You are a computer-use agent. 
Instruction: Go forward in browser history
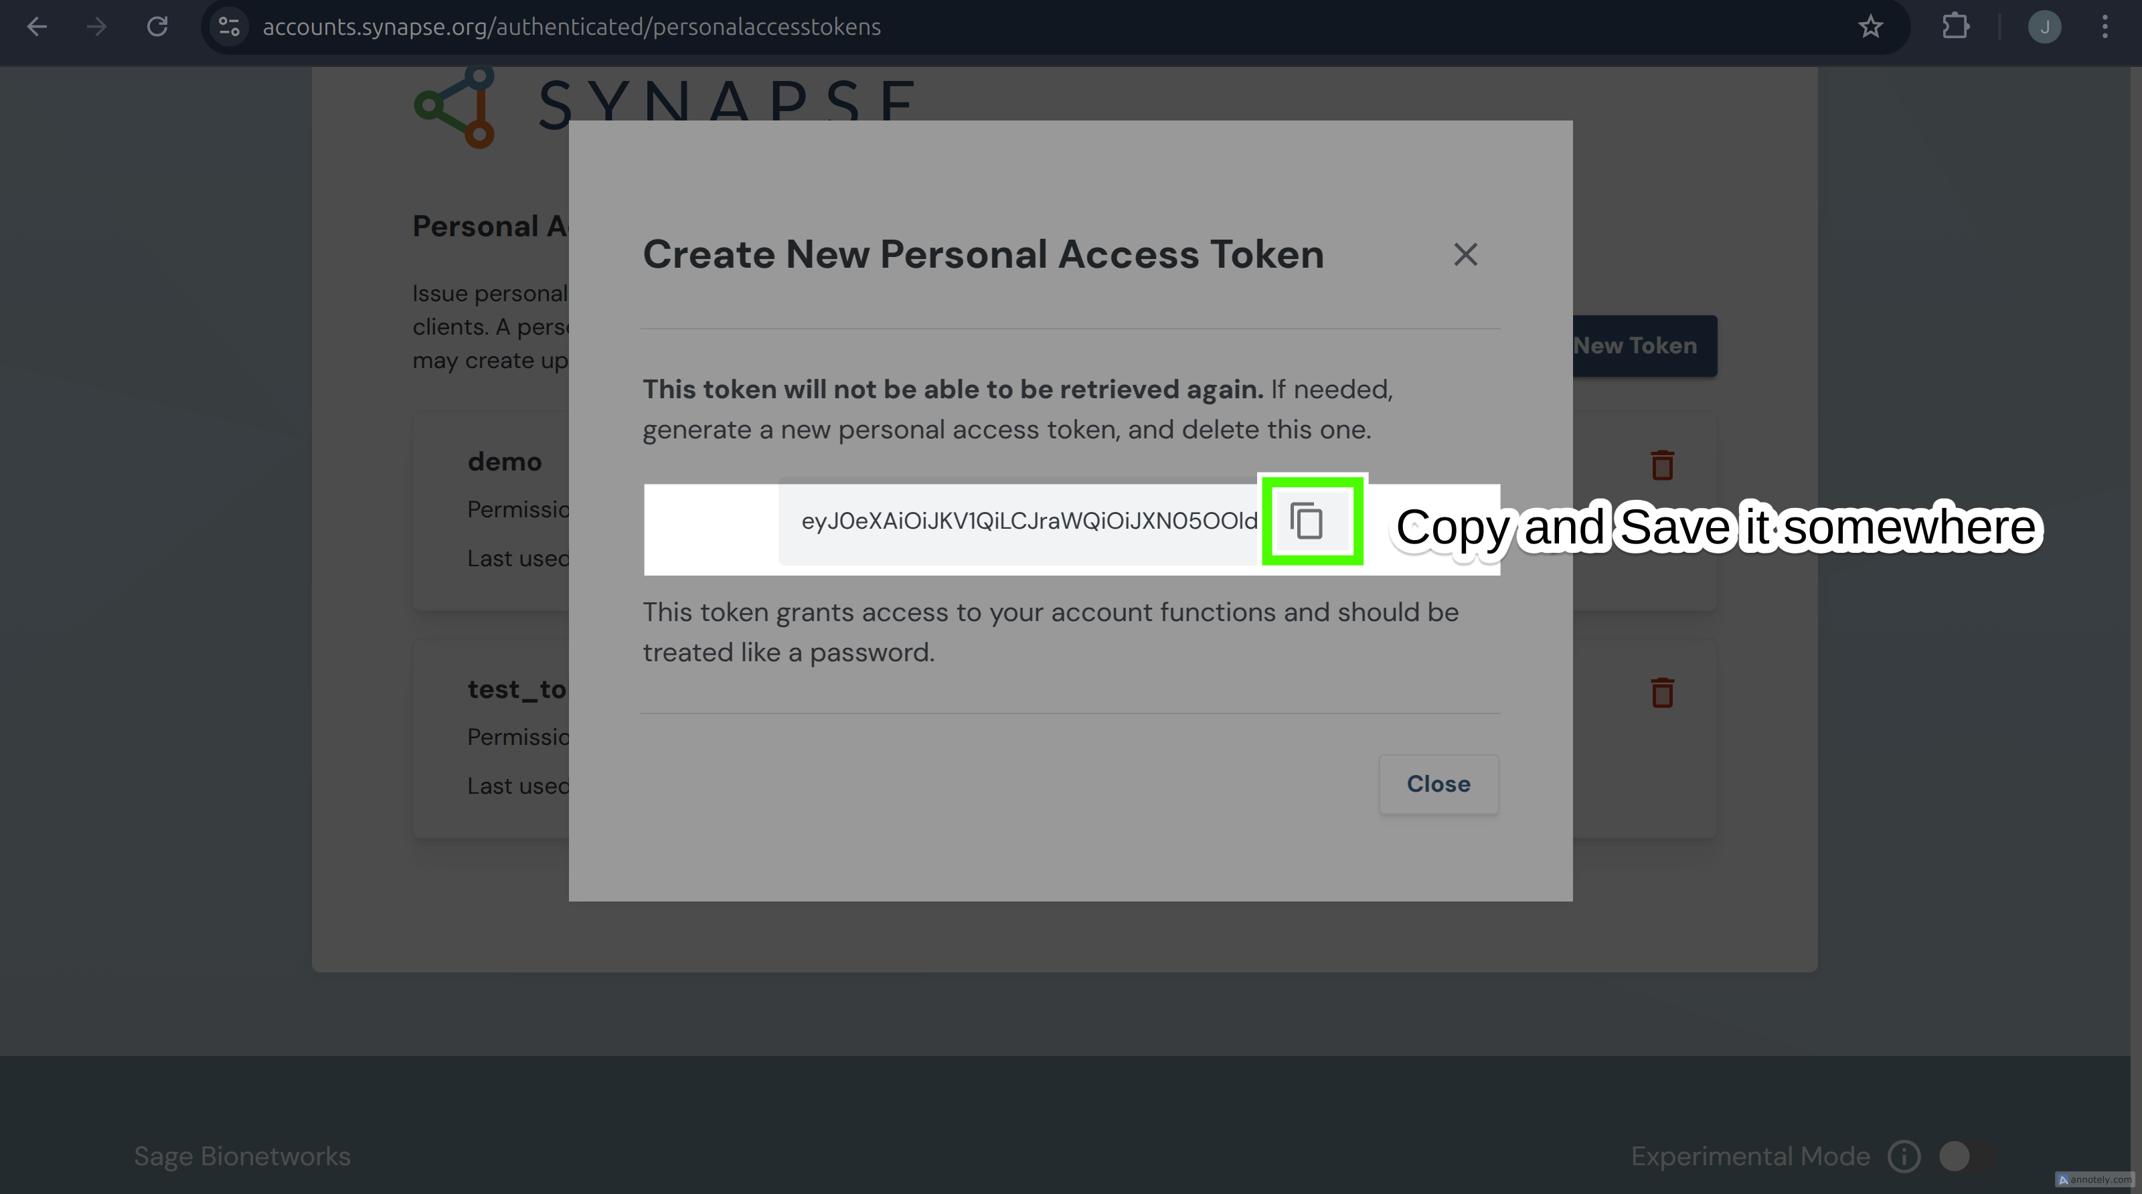(96, 27)
